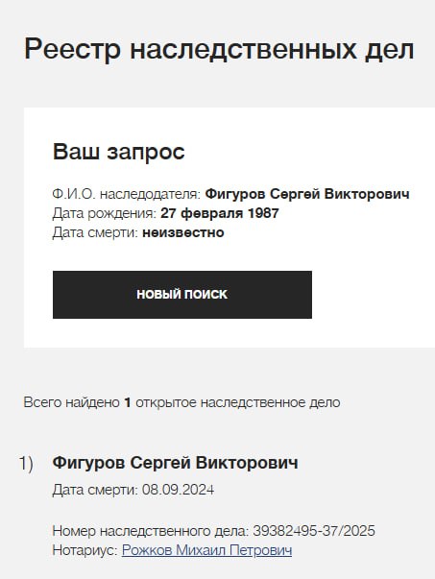Image resolution: width=435 pixels, height=579 pixels.
Task: Select the death date 08.09.2024
Action: point(178,490)
